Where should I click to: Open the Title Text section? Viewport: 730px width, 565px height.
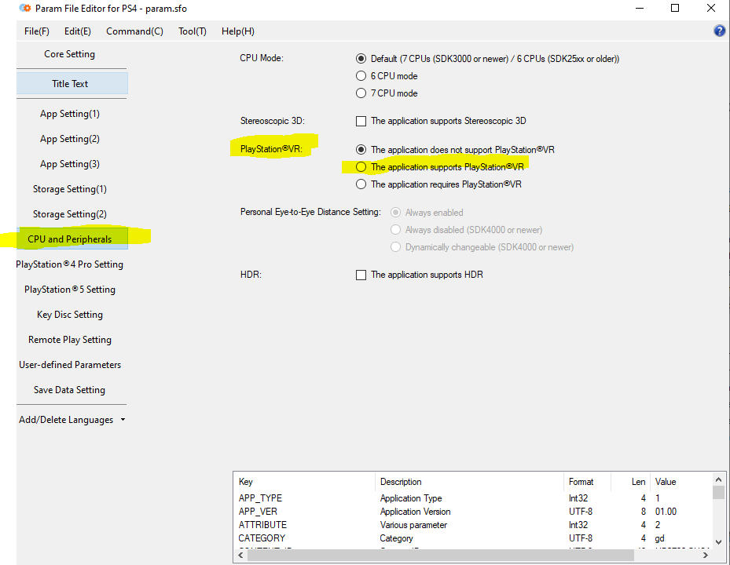click(72, 84)
